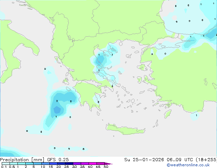The width and height of the screenshot is (217, 168).
Task: Pick legend swatch between 20 and 25
Action: point(61,164)
